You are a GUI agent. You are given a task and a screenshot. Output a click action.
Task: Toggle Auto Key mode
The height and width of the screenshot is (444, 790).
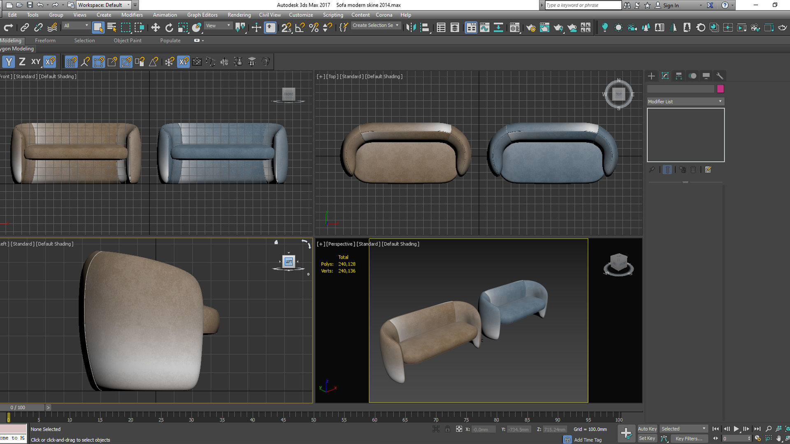click(x=647, y=429)
